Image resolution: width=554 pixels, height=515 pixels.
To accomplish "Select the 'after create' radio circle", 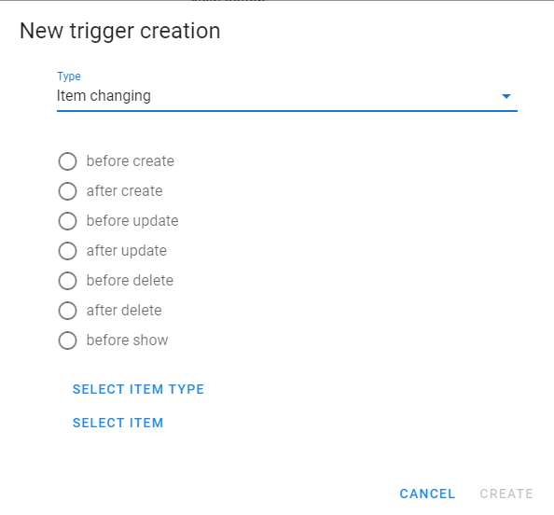I will click(x=67, y=191).
